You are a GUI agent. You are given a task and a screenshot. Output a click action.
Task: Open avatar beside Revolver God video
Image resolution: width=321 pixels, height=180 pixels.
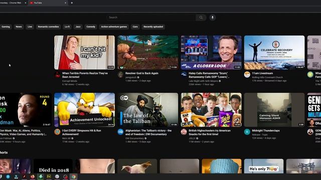120,74
